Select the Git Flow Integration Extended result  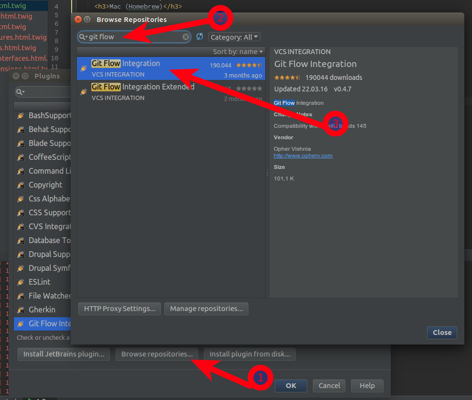pyautogui.click(x=171, y=92)
